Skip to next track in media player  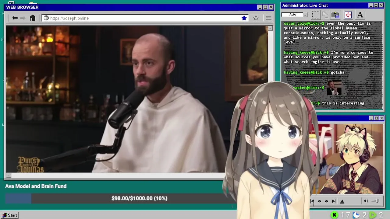tap(333, 201)
